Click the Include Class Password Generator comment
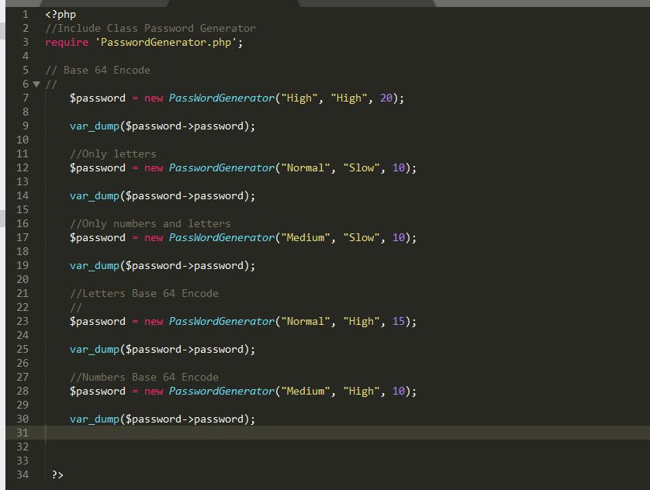The width and height of the screenshot is (650, 490). tap(150, 28)
